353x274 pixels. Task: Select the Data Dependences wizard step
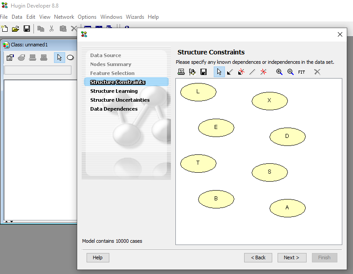coord(114,109)
